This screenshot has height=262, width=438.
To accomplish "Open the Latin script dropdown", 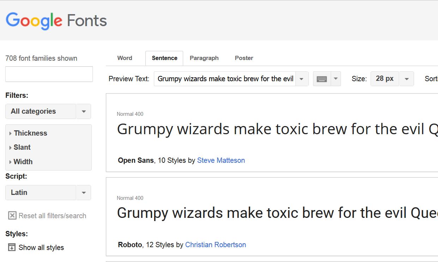I will [x=48, y=192].
